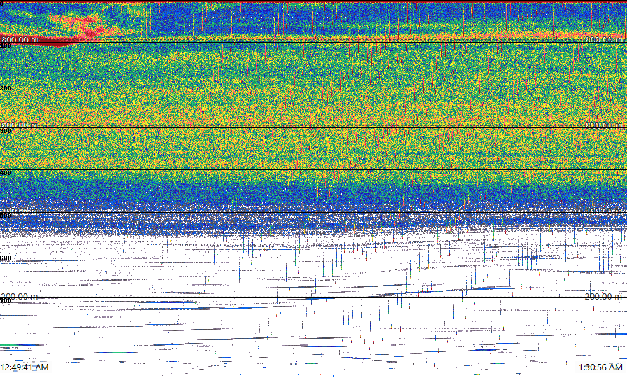
Task: Click the 600.00 m label at left edge
Action: click(x=20, y=125)
